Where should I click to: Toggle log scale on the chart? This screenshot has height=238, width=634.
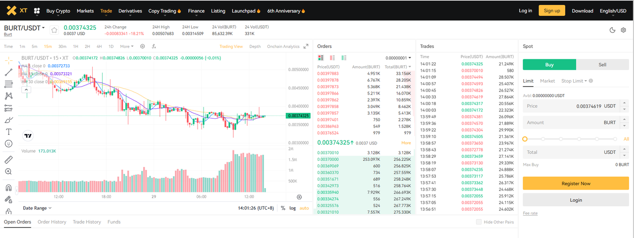pyautogui.click(x=293, y=208)
